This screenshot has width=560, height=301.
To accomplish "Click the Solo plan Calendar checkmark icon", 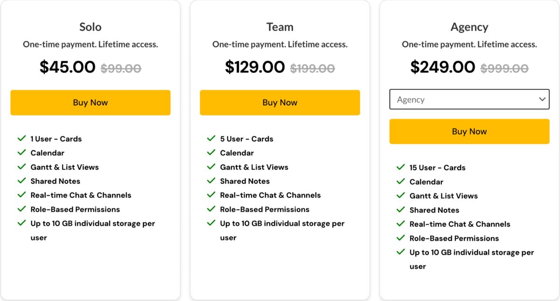I will (x=21, y=152).
